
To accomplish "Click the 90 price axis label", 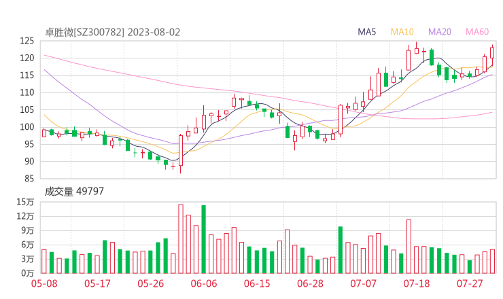I will coord(29,162).
